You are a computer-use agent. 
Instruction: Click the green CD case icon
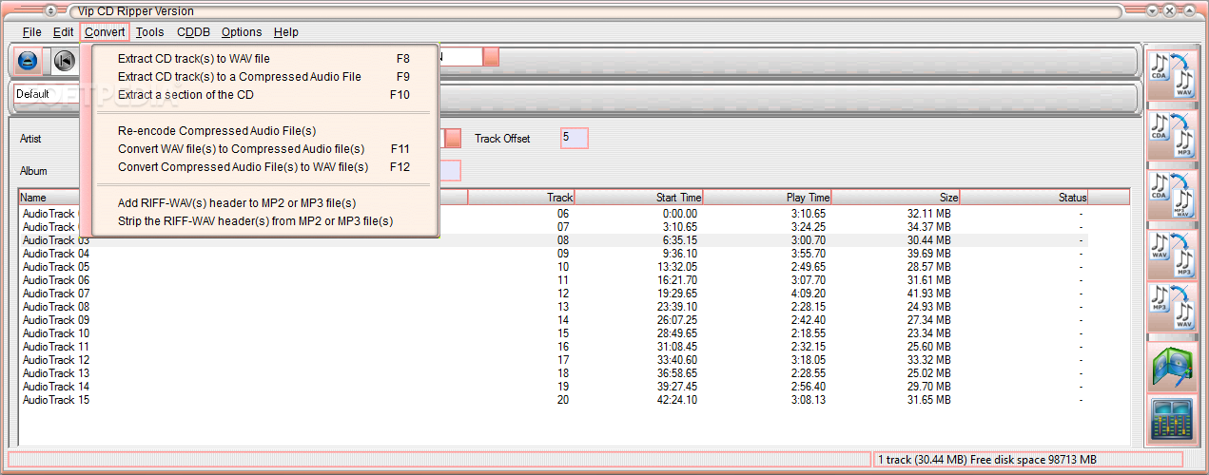(1171, 367)
